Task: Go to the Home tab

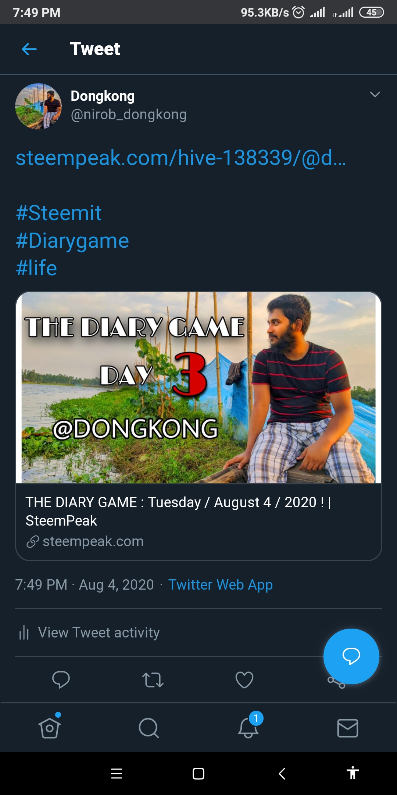Action: pos(50,728)
